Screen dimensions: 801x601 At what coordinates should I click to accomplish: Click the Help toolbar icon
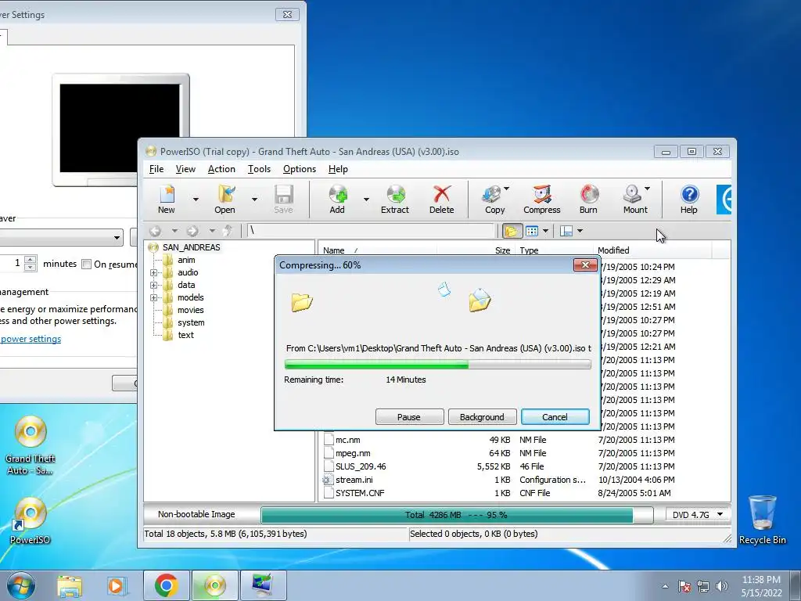click(688, 200)
